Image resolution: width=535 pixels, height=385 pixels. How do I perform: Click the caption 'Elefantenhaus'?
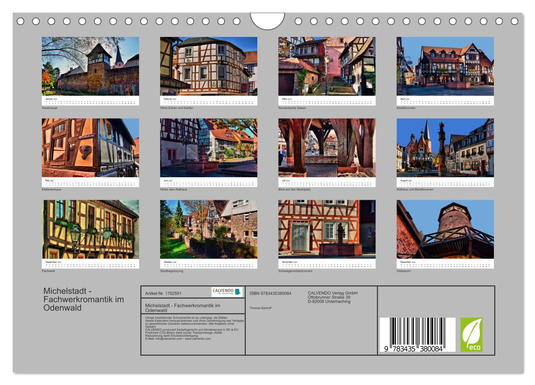point(51,190)
